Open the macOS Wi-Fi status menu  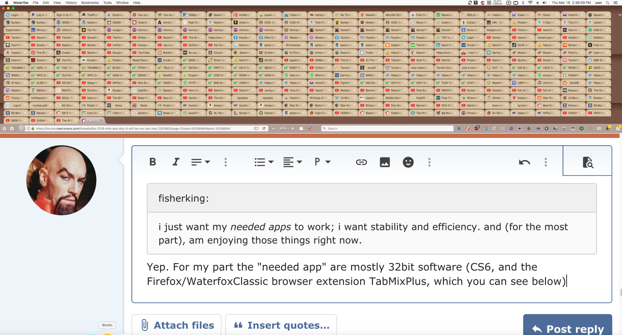pyautogui.click(x=530, y=2)
